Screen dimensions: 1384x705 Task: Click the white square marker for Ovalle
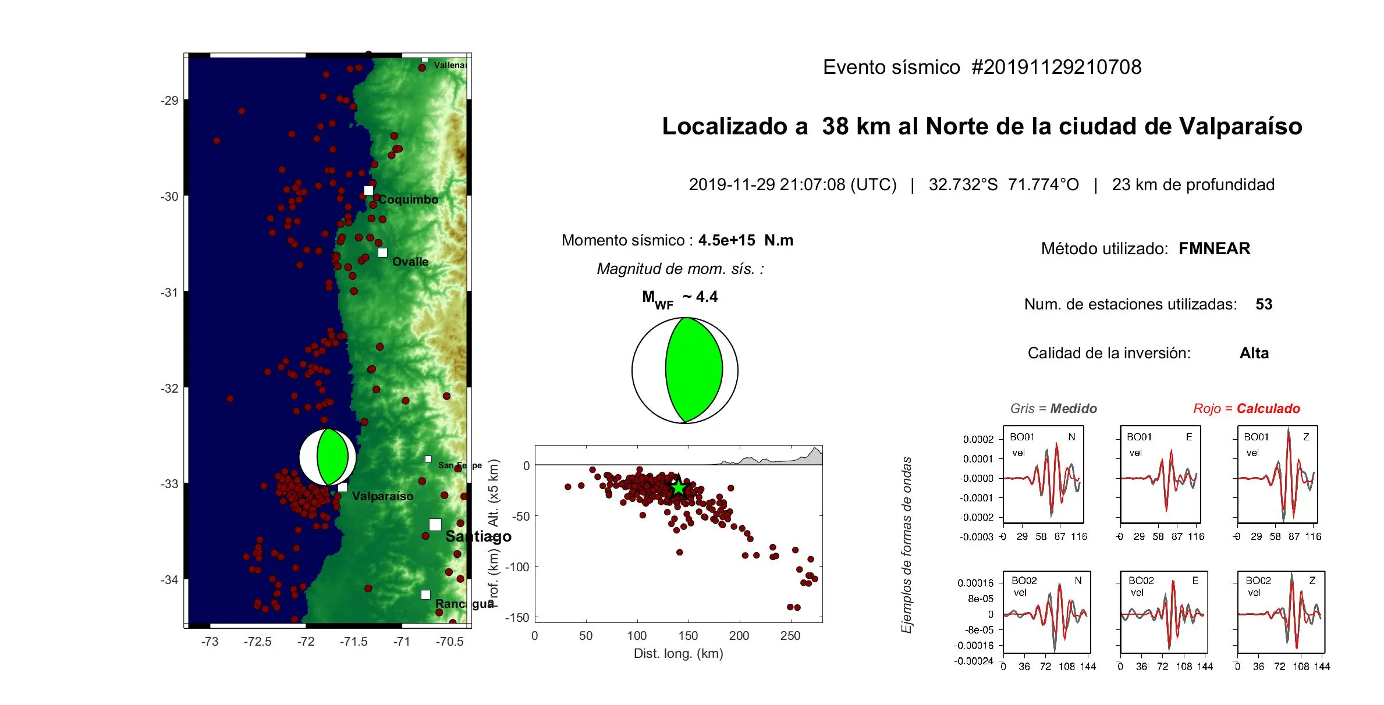pos(382,252)
